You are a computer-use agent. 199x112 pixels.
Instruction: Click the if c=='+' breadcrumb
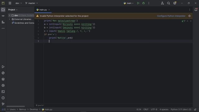(40, 105)
